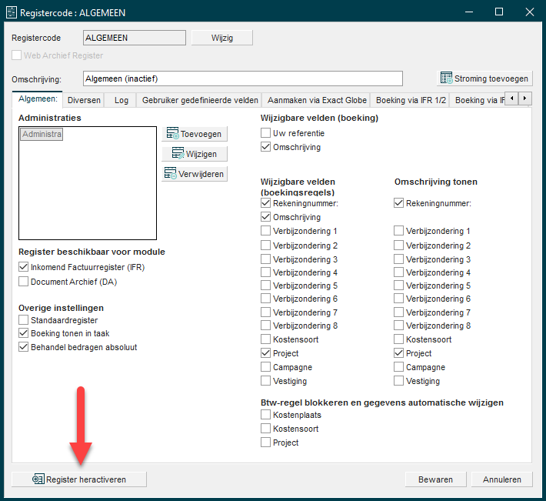
Task: Check Verbijzondering 6 under Omschrijving tonen
Action: [398, 299]
